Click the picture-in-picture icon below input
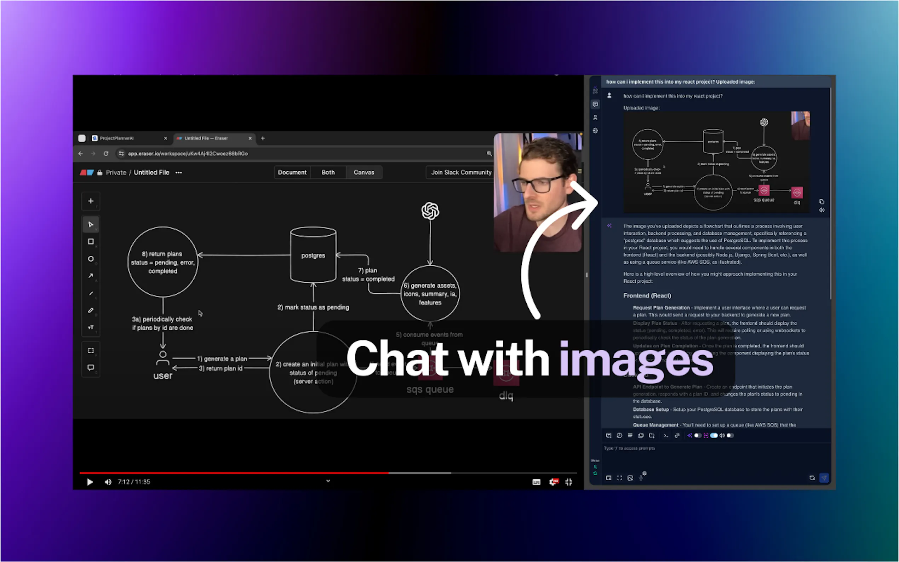899x562 pixels. tap(609, 478)
